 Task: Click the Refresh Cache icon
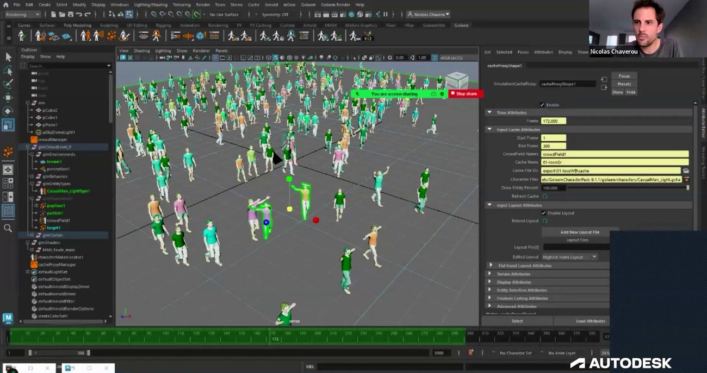click(x=545, y=196)
